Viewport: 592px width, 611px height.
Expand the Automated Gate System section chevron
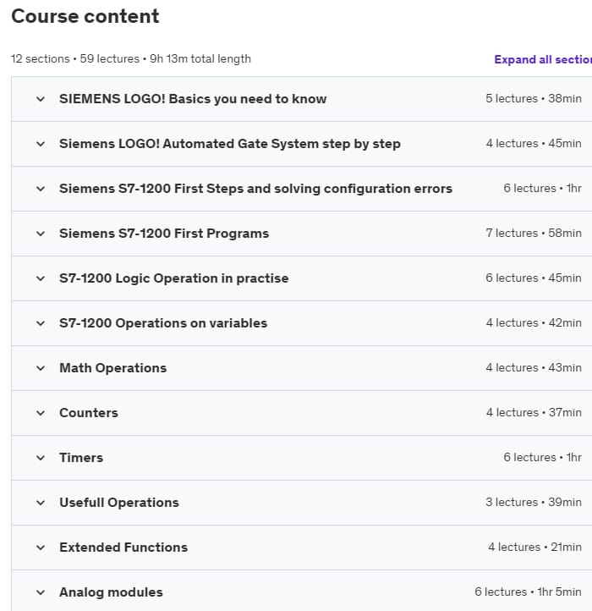40,144
